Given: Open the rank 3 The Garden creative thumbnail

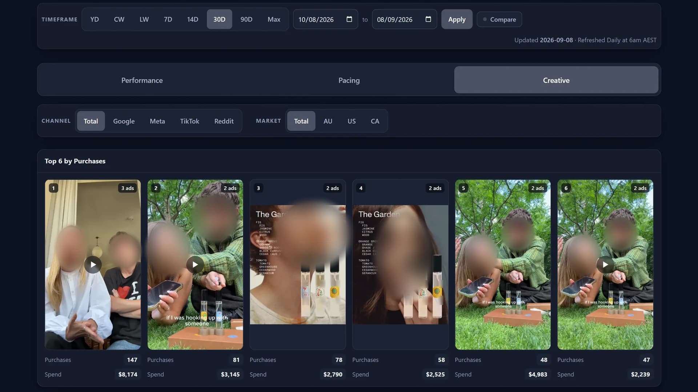Looking at the screenshot, I should (298, 265).
